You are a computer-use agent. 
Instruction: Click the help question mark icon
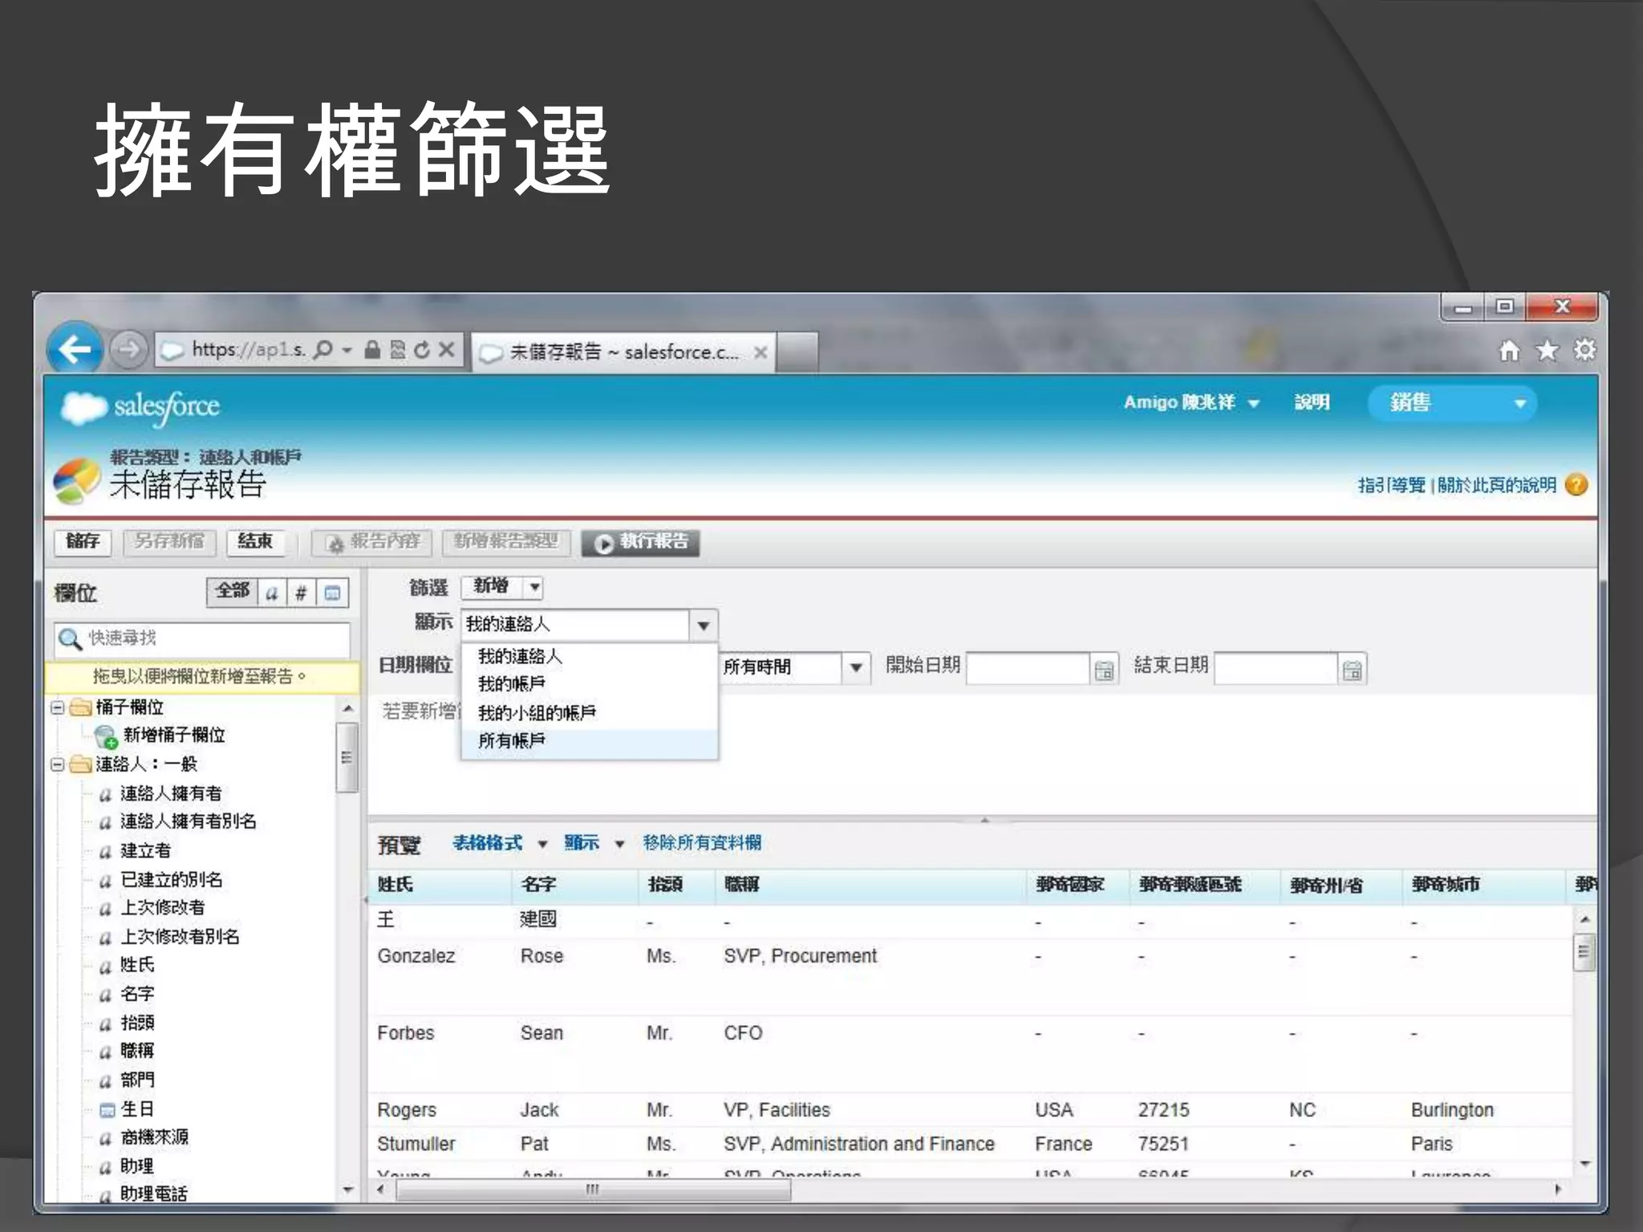(x=1576, y=484)
